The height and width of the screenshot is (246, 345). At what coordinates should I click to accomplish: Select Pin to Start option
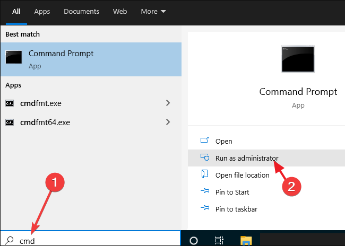pos(232,192)
